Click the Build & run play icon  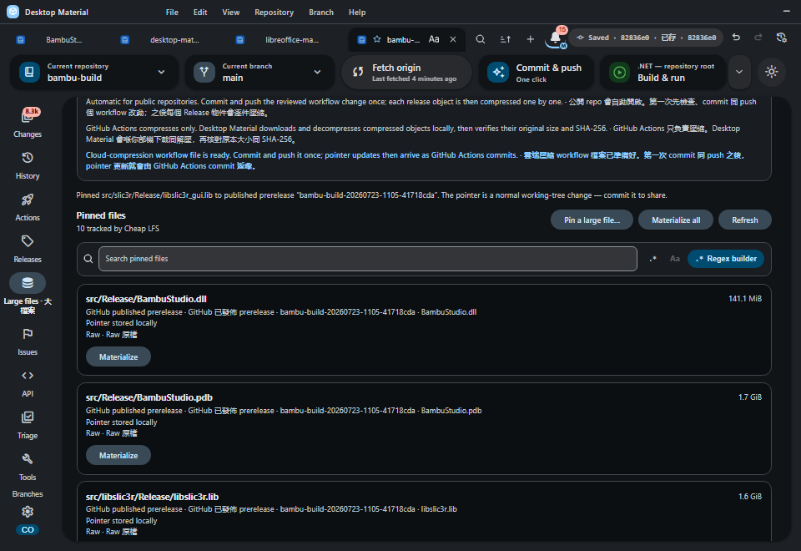[620, 72]
